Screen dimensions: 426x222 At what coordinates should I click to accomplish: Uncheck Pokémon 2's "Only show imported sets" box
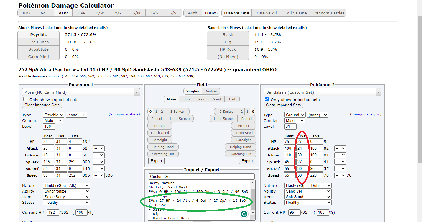[x=267, y=100]
